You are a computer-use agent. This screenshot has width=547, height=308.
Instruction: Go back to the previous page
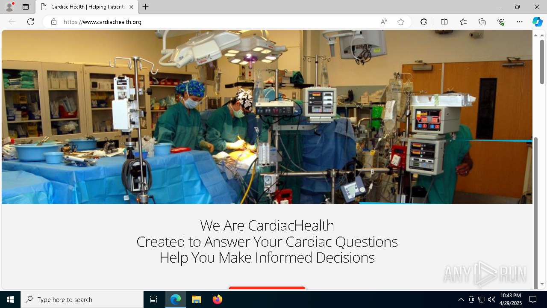[12, 22]
